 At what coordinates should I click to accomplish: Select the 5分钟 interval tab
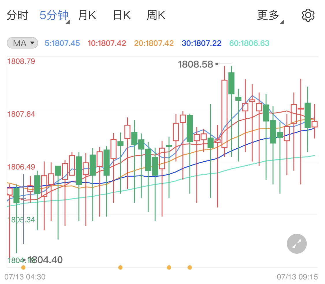pyautogui.click(x=54, y=15)
